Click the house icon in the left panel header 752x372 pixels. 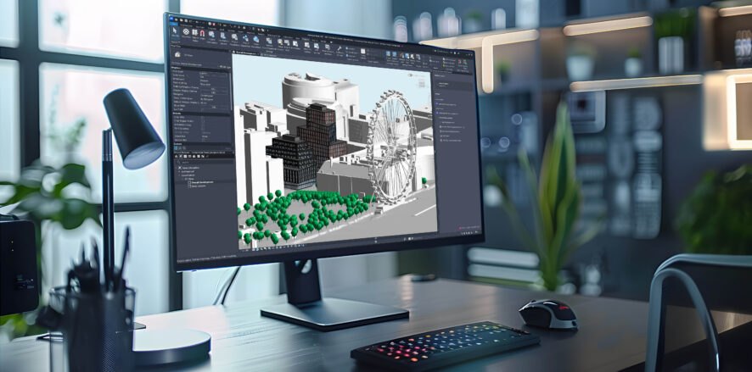click(177, 54)
